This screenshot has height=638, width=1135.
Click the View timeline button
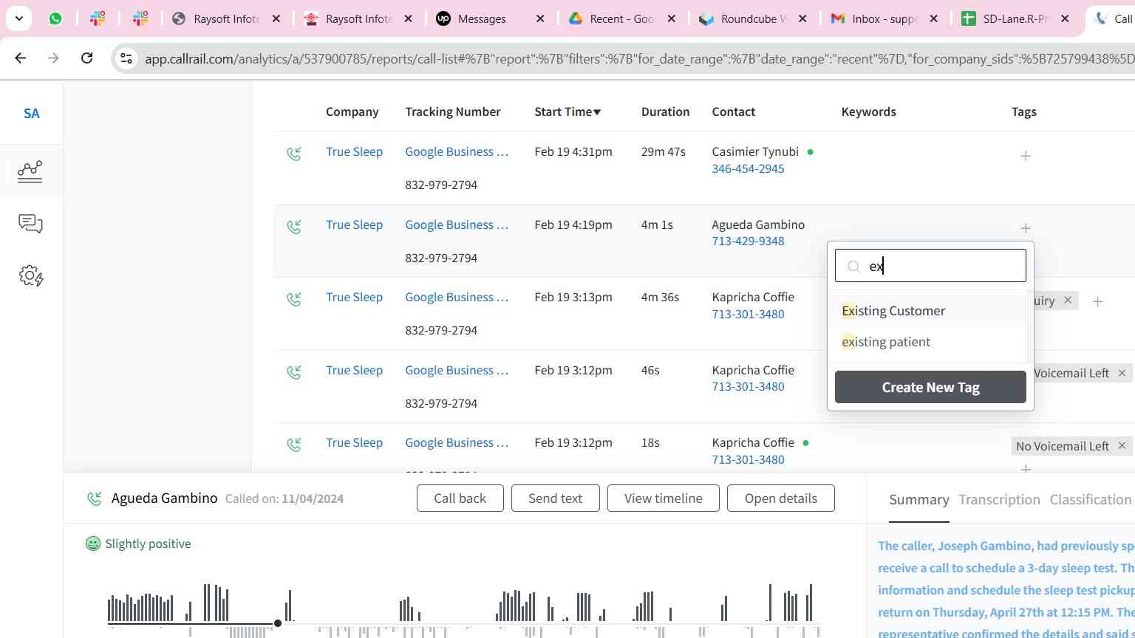(x=664, y=498)
